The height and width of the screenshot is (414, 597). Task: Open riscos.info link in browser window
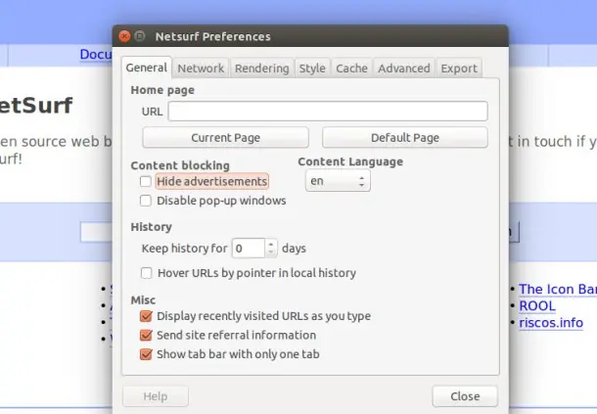(x=551, y=323)
